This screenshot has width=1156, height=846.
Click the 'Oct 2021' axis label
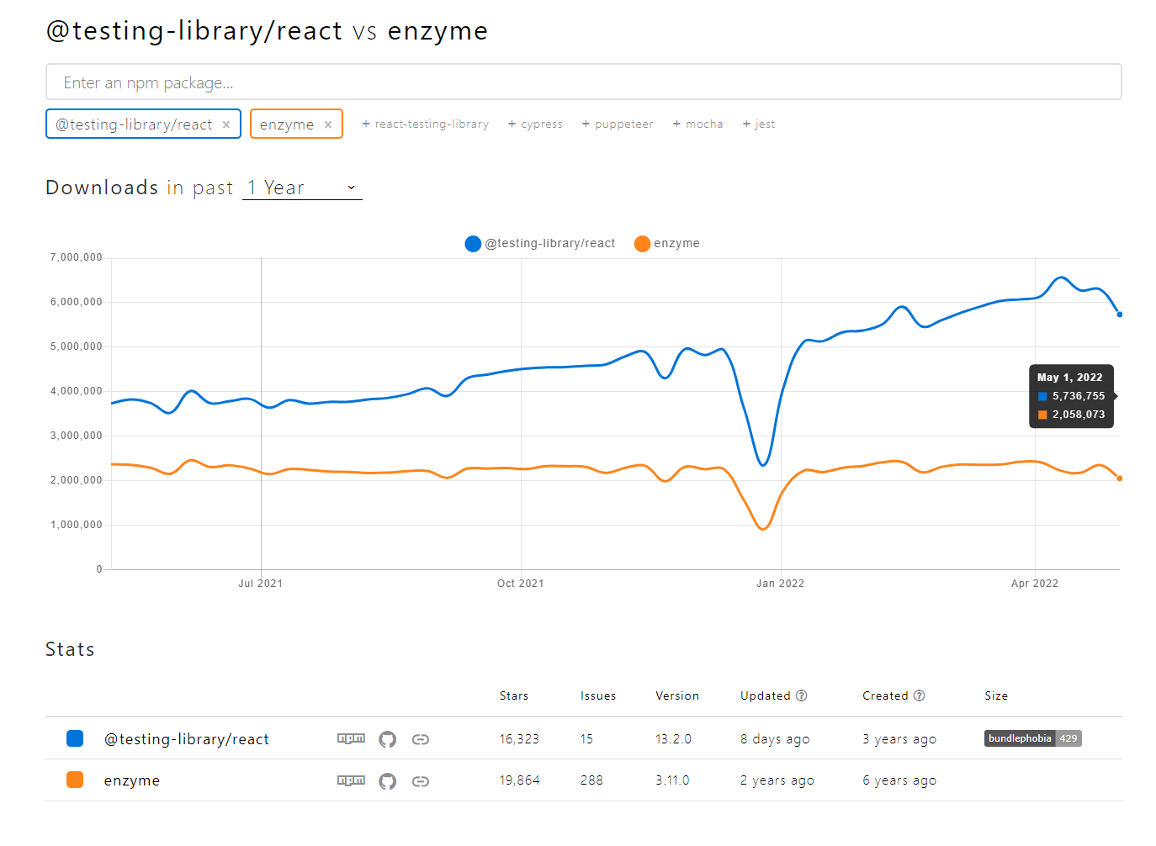pyautogui.click(x=520, y=583)
